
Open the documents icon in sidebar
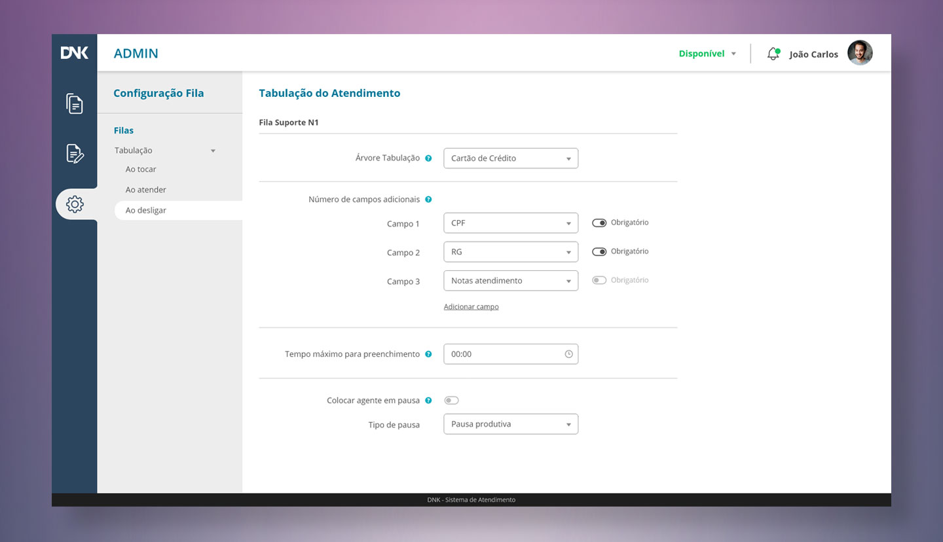point(75,103)
